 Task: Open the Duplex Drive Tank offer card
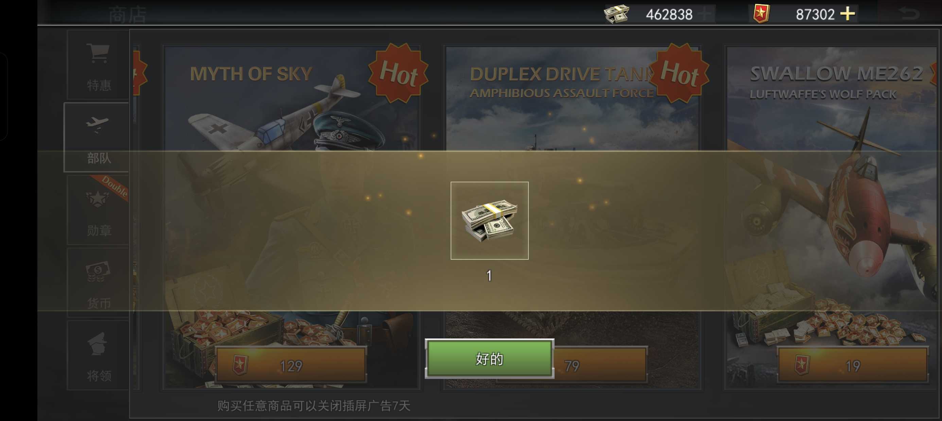coord(572,217)
